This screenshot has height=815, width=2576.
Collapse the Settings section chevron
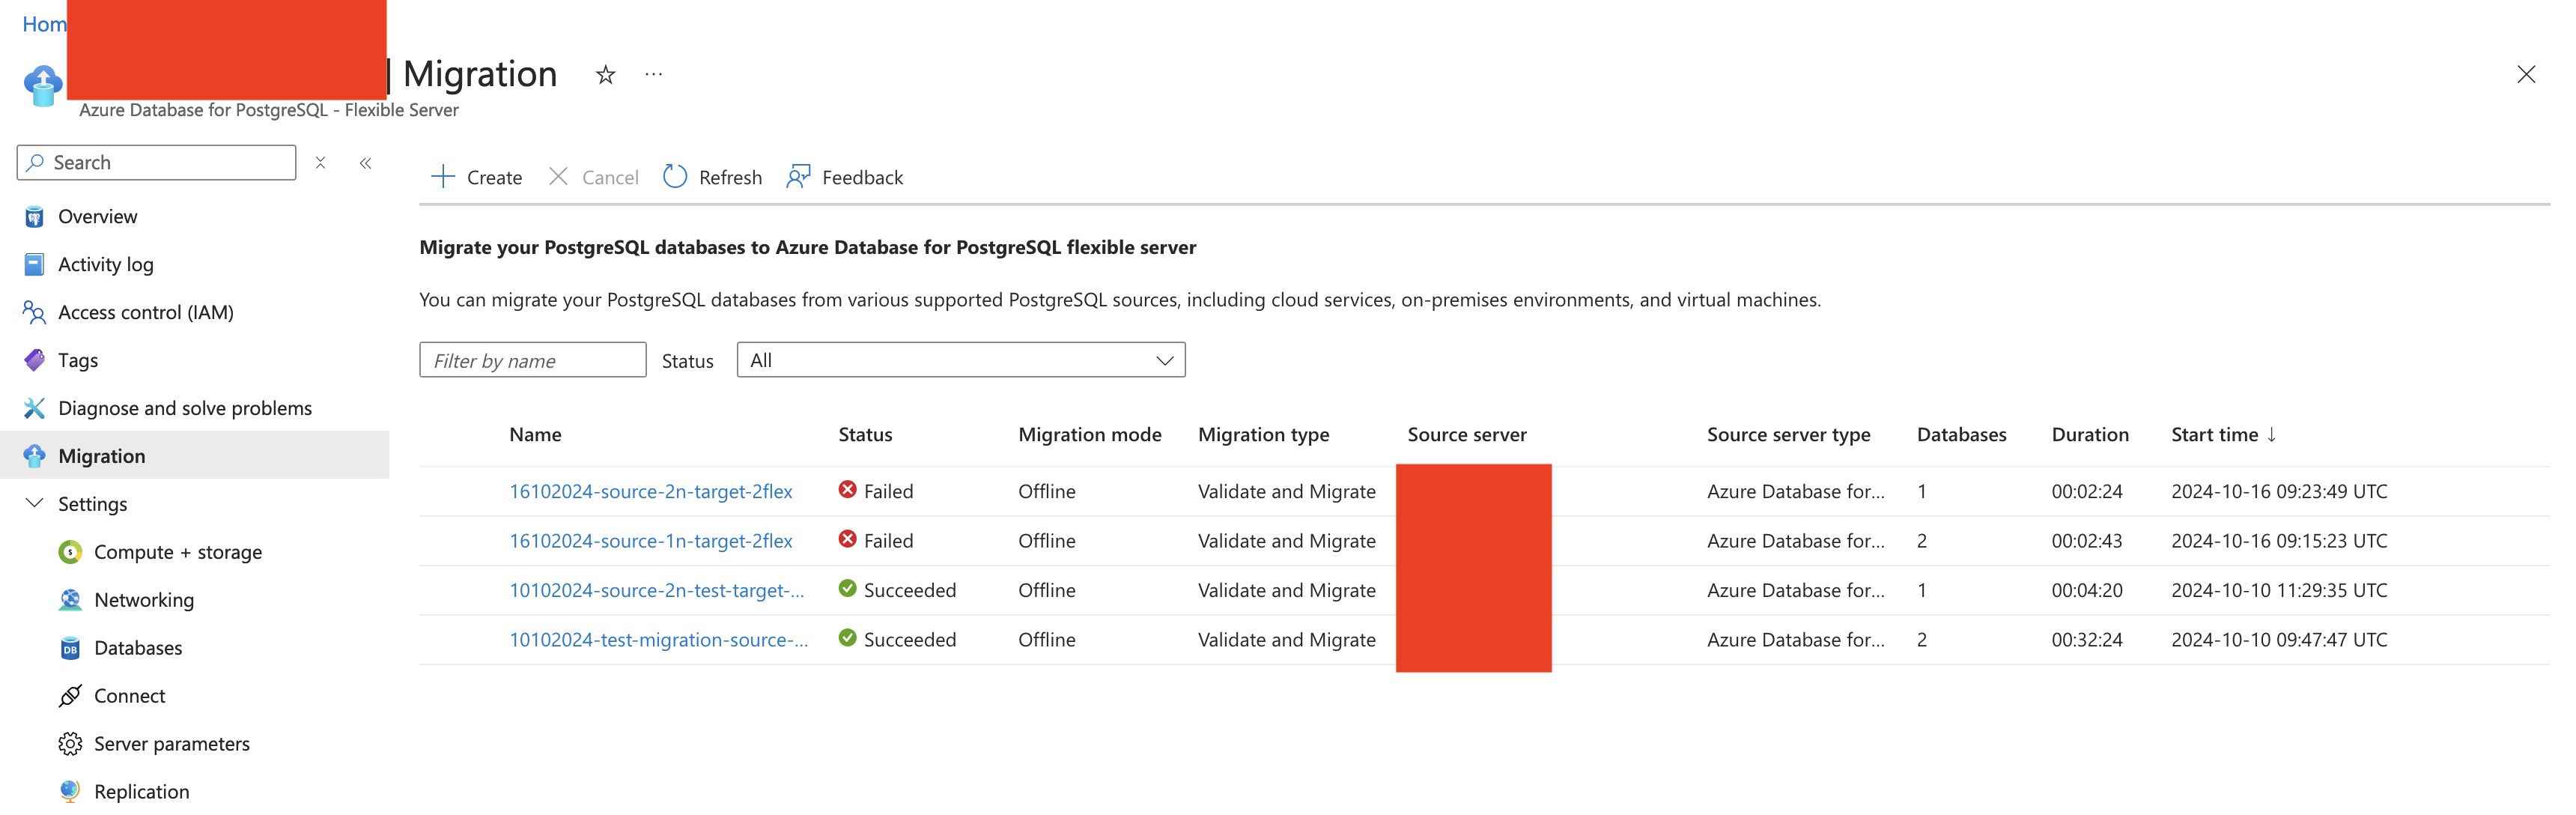pos(34,503)
